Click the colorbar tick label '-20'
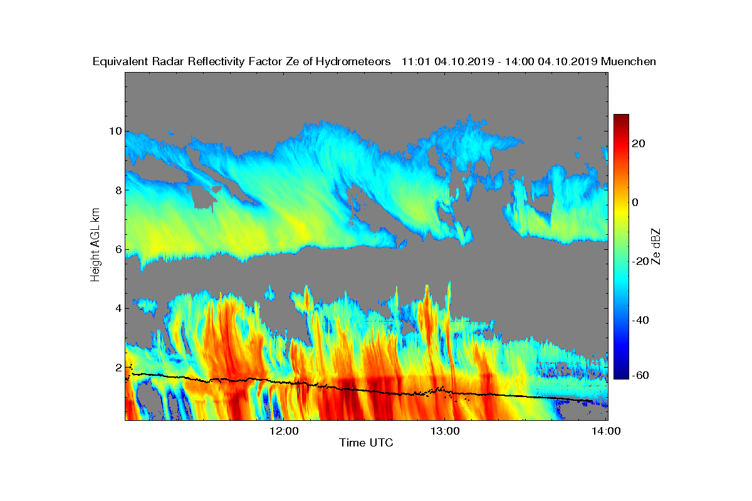Viewport: 752px width, 501px height. point(642,261)
